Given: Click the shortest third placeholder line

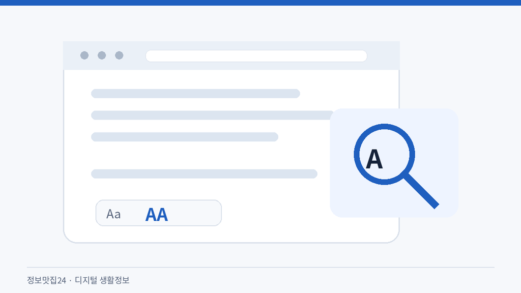Looking at the screenshot, I should 185,137.
